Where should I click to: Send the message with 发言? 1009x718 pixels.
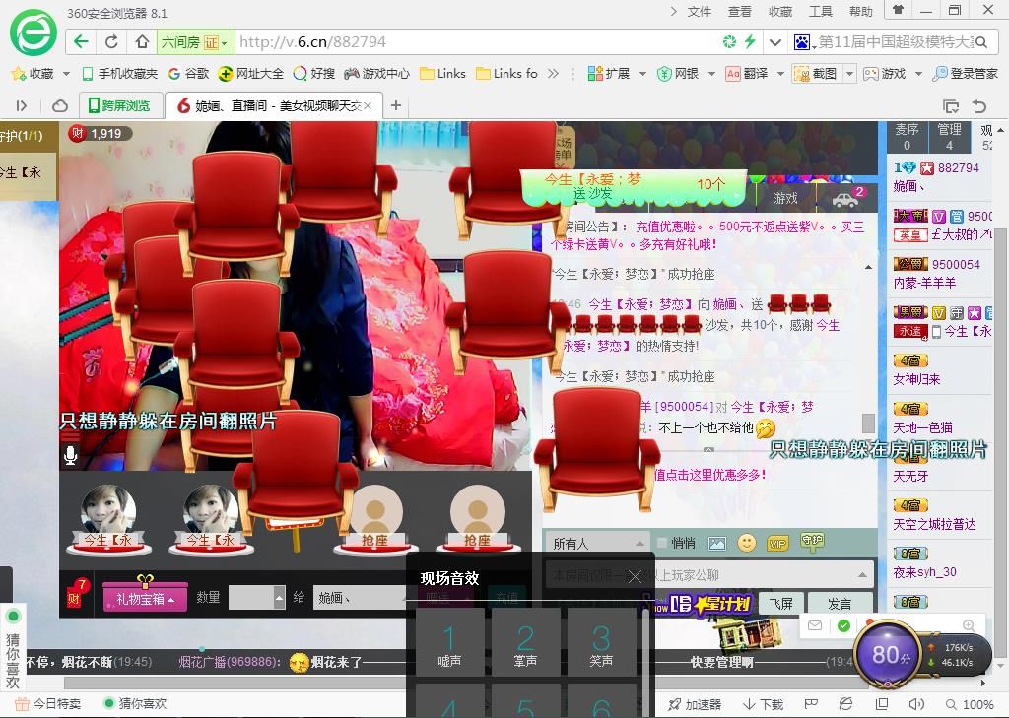(x=840, y=604)
